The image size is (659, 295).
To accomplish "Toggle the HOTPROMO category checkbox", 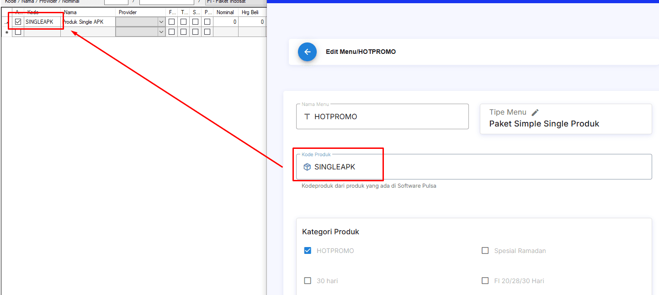I will 308,251.
